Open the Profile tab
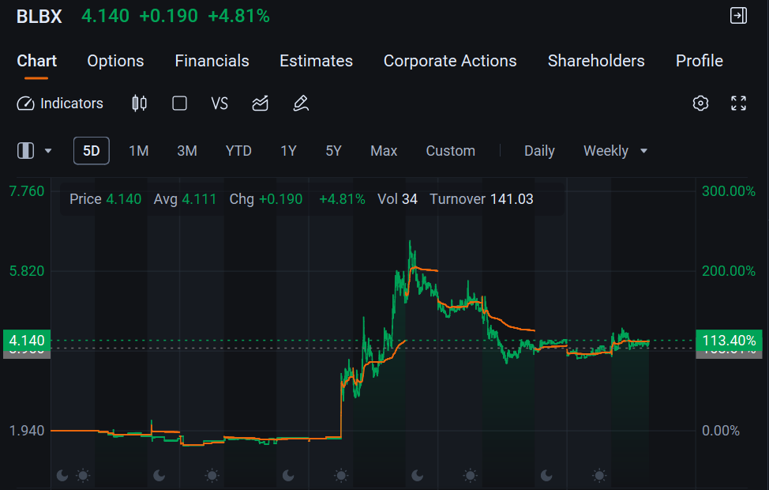The height and width of the screenshot is (490, 769). (x=699, y=61)
